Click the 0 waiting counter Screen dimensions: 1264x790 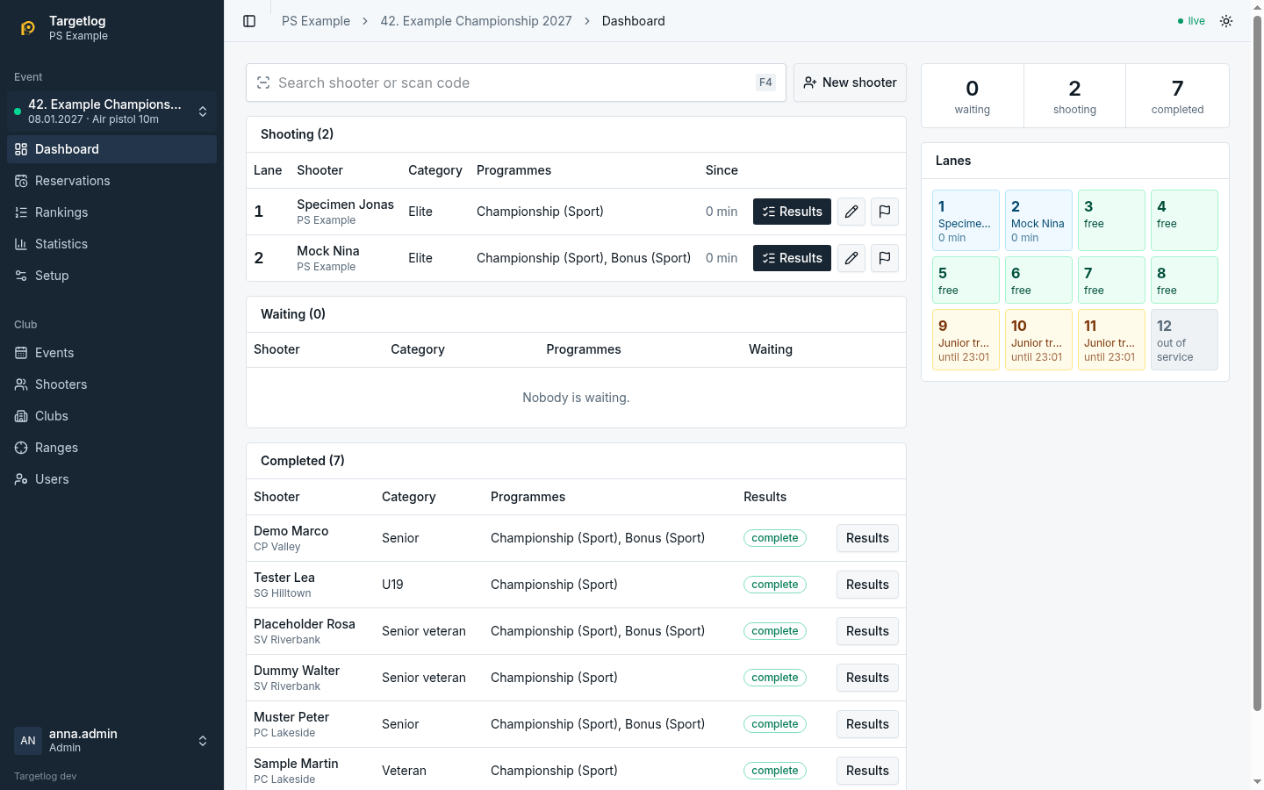click(973, 96)
